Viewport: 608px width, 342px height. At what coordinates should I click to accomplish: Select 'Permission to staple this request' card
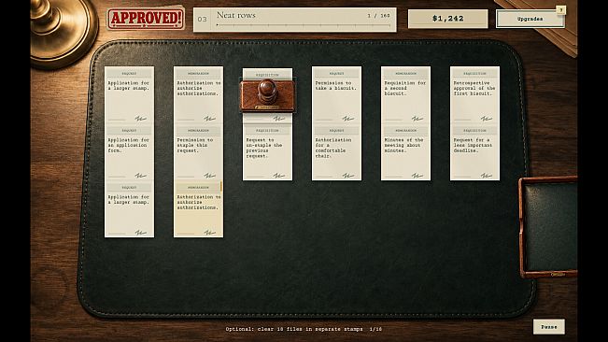(x=198, y=152)
